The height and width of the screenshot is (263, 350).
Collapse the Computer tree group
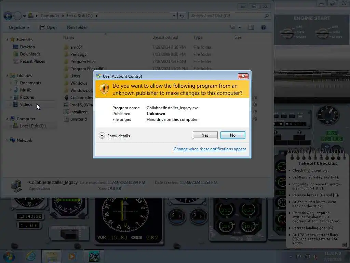[x=7, y=119]
